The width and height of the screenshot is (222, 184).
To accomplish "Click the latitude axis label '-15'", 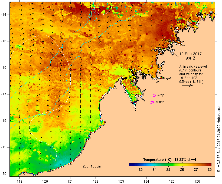I will [4, 41].
